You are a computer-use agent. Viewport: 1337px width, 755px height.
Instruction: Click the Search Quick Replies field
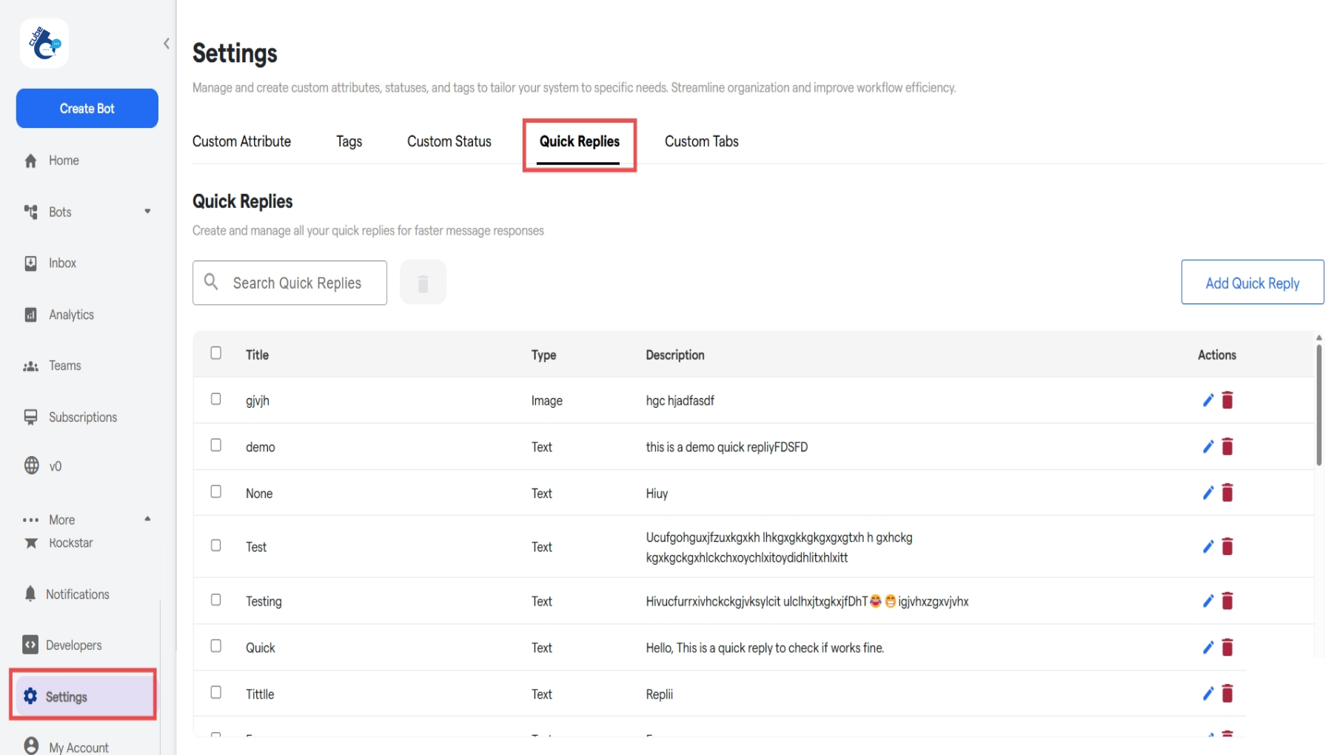(x=289, y=283)
